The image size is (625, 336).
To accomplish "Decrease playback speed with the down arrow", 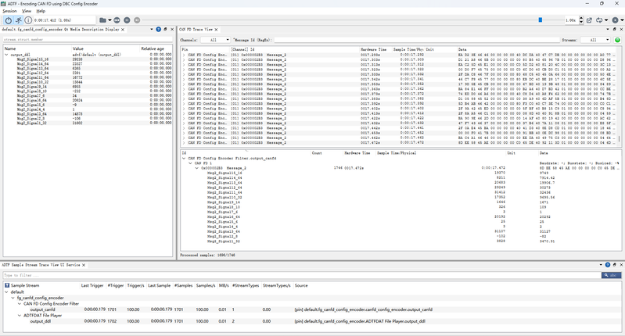I will click(581, 22).
